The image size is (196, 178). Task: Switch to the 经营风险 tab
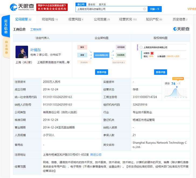[76, 19]
